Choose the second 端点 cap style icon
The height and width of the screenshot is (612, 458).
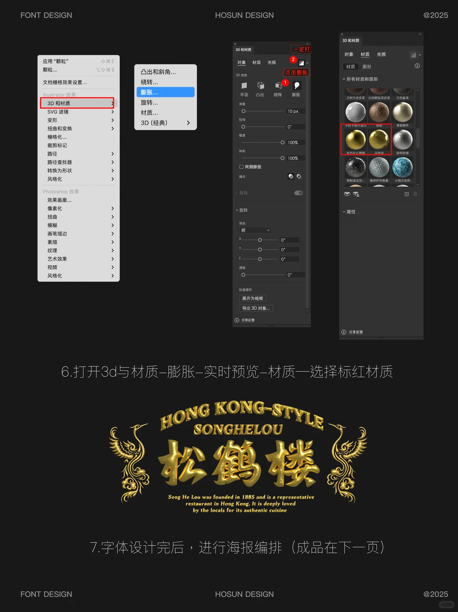[x=299, y=176]
